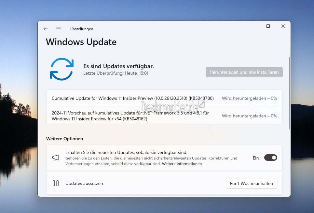
Task: Click 'Herunterladen und alle installieren' button
Action: point(244,72)
